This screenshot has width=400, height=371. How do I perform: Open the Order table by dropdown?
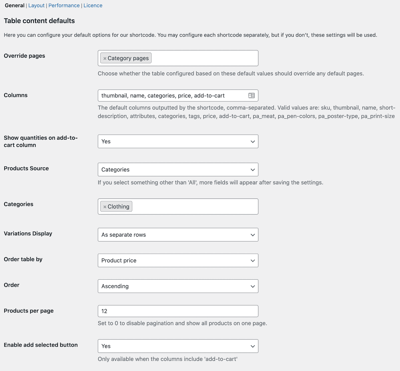click(178, 260)
